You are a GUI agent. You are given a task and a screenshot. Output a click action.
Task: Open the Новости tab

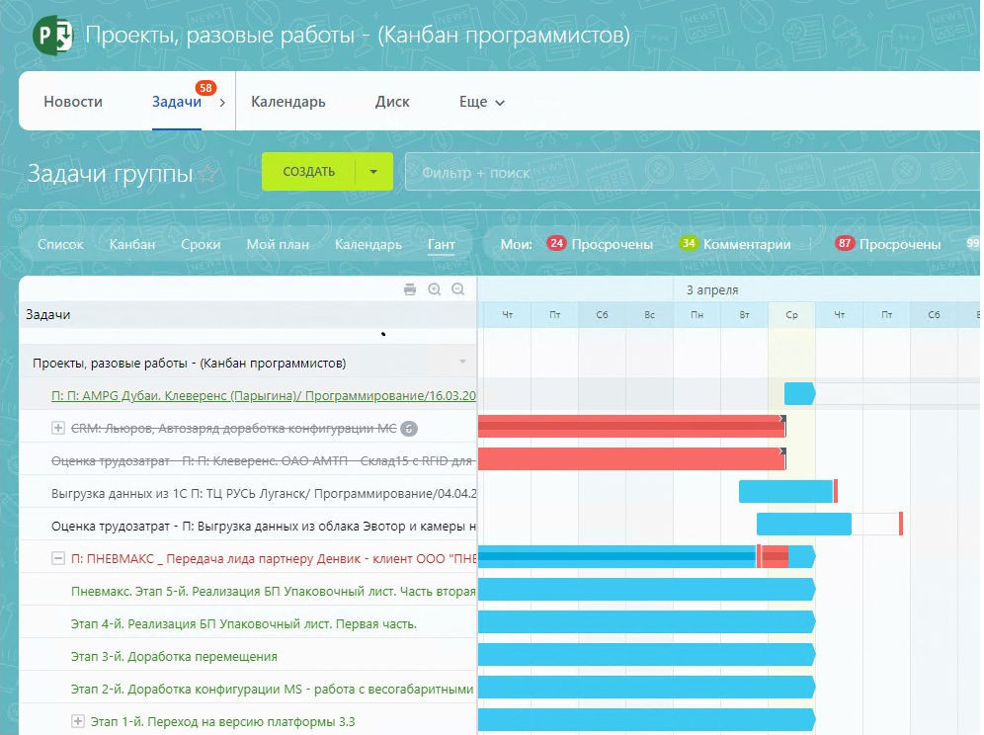tap(73, 102)
